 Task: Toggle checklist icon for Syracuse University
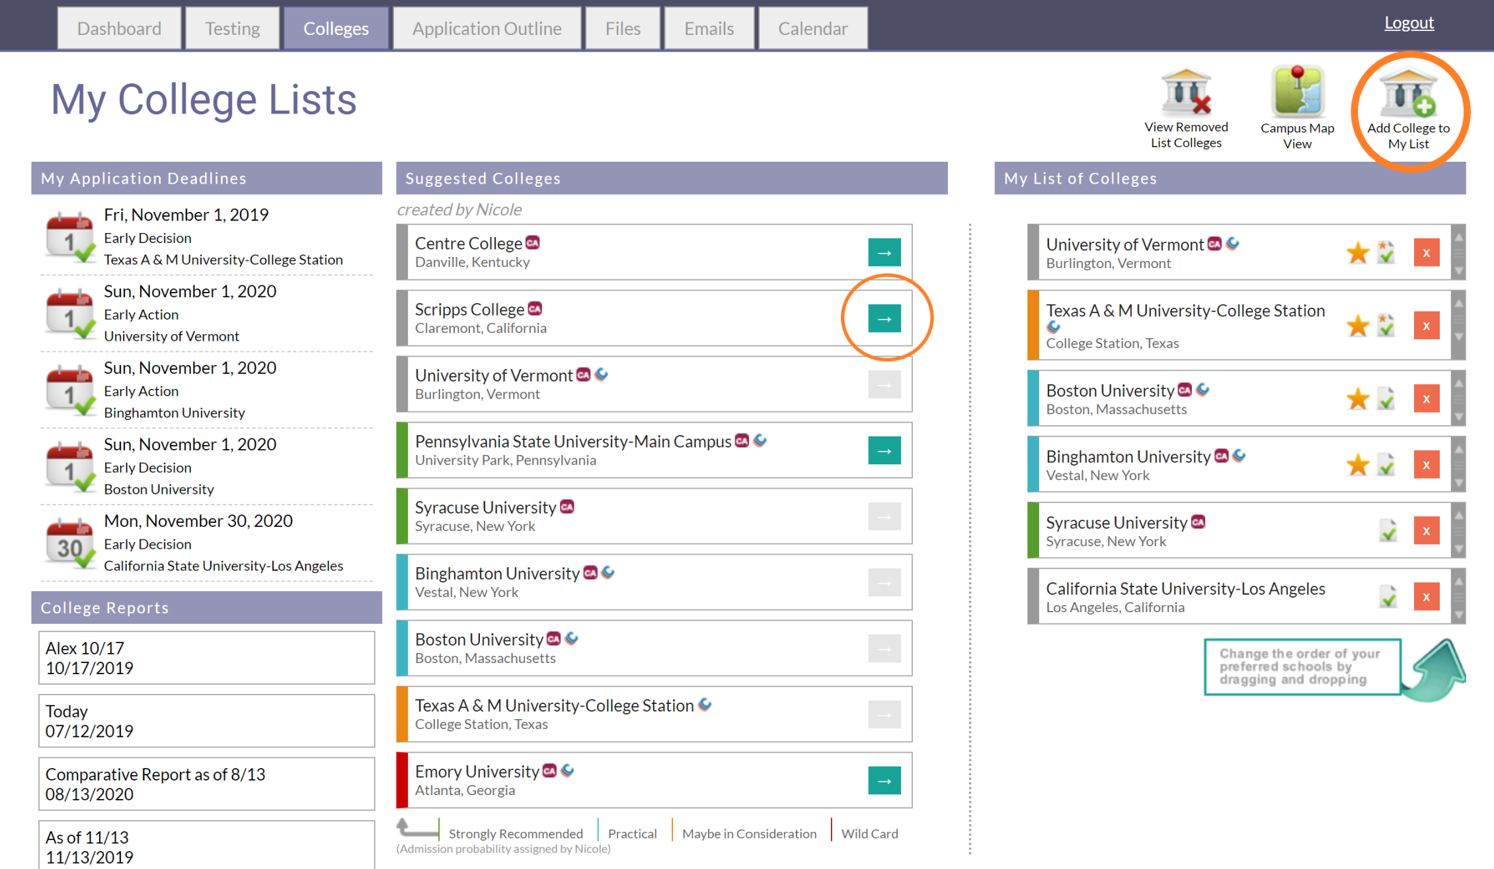pyautogui.click(x=1388, y=531)
